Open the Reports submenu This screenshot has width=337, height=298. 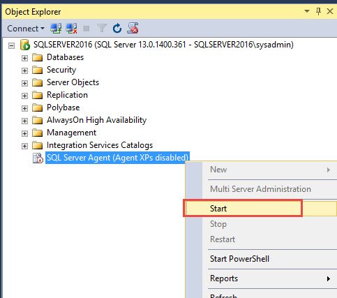(x=262, y=278)
